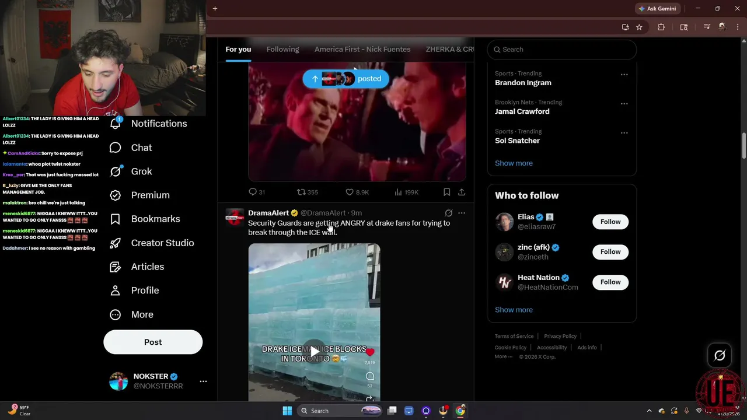Open DramaAlert profile name
Screen dimensions: 747x420
(268, 213)
